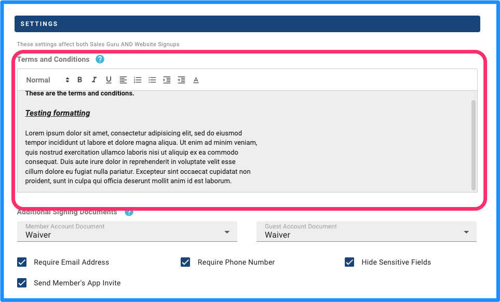
Task: Open the text color picker icon
Action: coord(196,80)
